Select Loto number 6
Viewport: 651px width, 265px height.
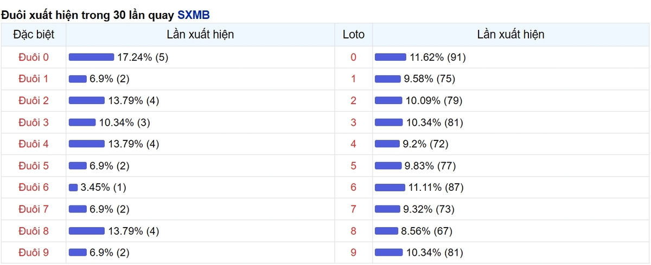[x=354, y=188]
